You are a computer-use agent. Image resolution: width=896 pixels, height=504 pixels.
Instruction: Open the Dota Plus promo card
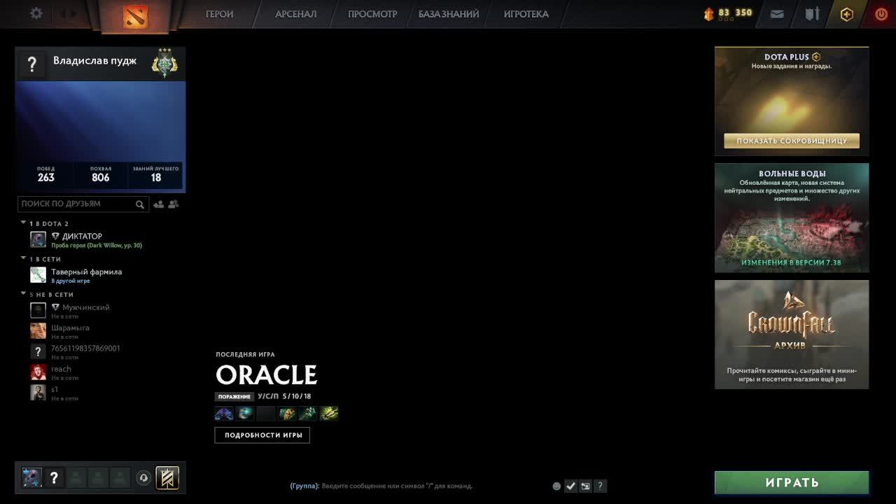[x=792, y=101]
